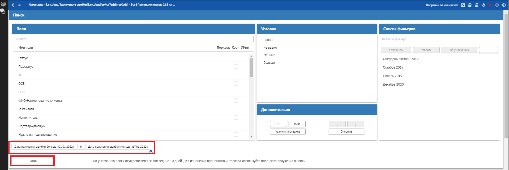Enable the sort checkbox for ОСБ
The height and width of the screenshot is (170, 509).
click(236, 84)
